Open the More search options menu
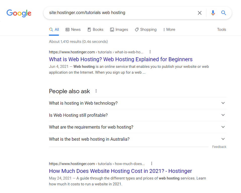 [x=169, y=29]
